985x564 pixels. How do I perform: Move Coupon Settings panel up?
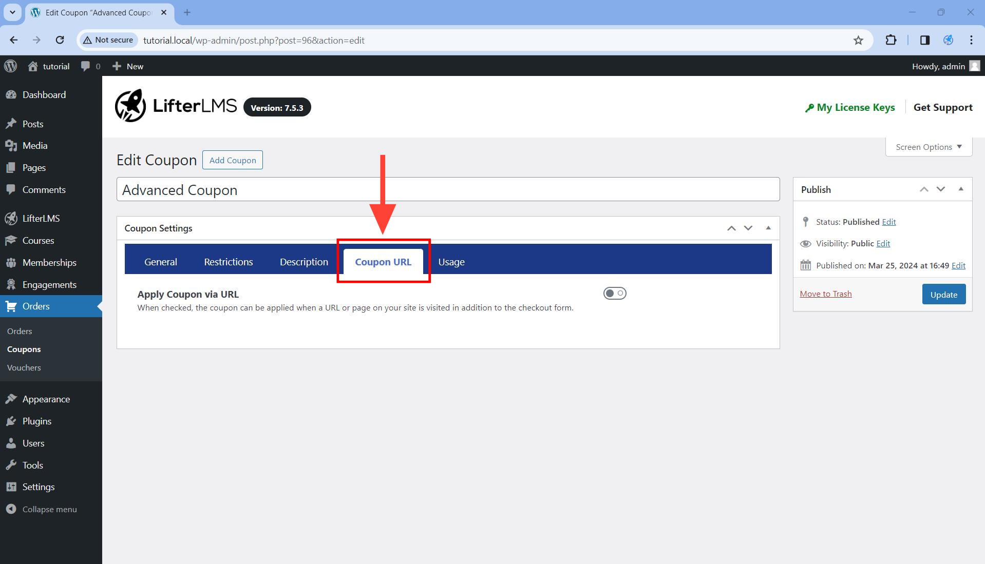[731, 228]
